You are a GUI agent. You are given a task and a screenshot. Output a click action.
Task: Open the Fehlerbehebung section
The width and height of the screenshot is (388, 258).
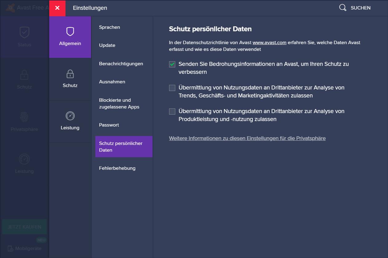click(x=117, y=168)
